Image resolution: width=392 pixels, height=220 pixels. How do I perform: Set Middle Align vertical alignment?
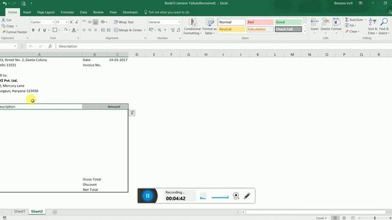pyautogui.click(x=90, y=22)
